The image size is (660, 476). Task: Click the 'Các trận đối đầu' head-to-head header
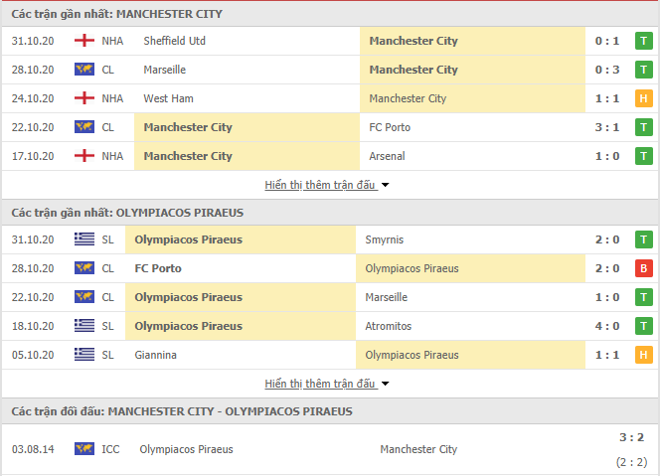182,411
